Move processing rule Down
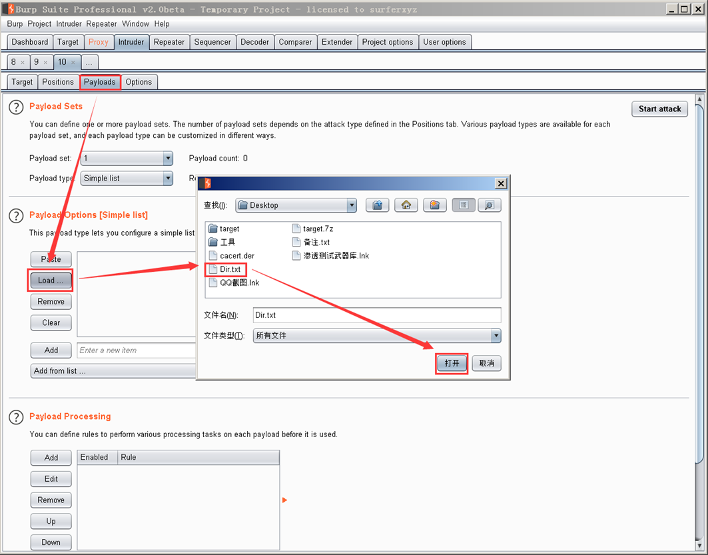Viewport: 708px width, 555px height. pyautogui.click(x=51, y=542)
